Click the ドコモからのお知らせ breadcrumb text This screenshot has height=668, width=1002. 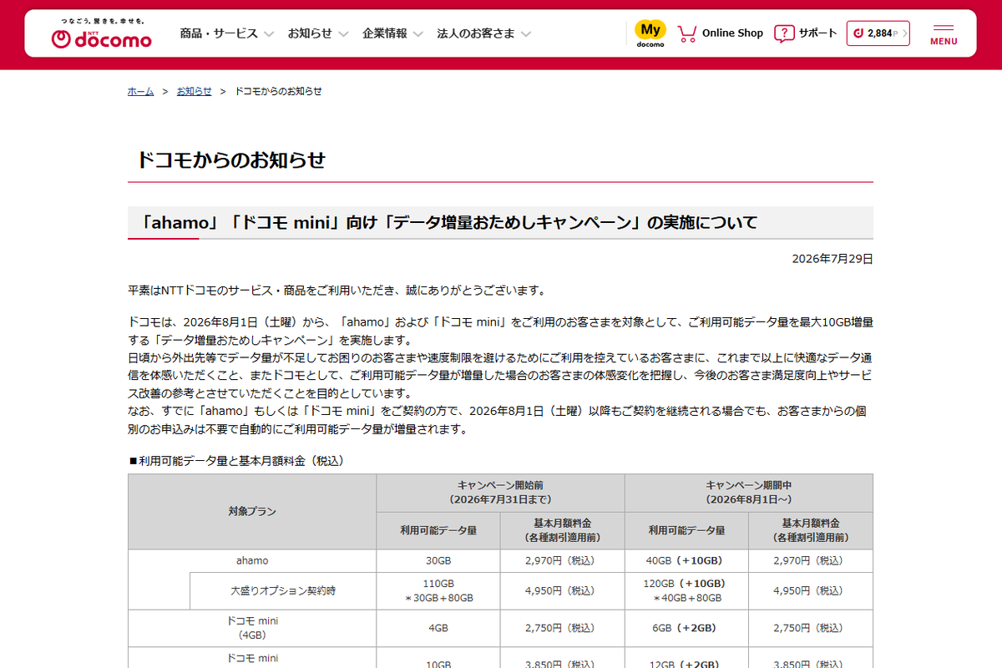278,91
